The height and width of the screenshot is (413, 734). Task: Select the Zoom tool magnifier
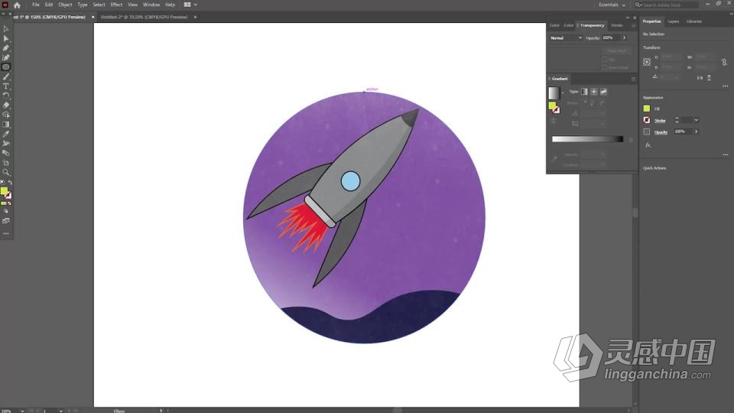click(x=6, y=172)
